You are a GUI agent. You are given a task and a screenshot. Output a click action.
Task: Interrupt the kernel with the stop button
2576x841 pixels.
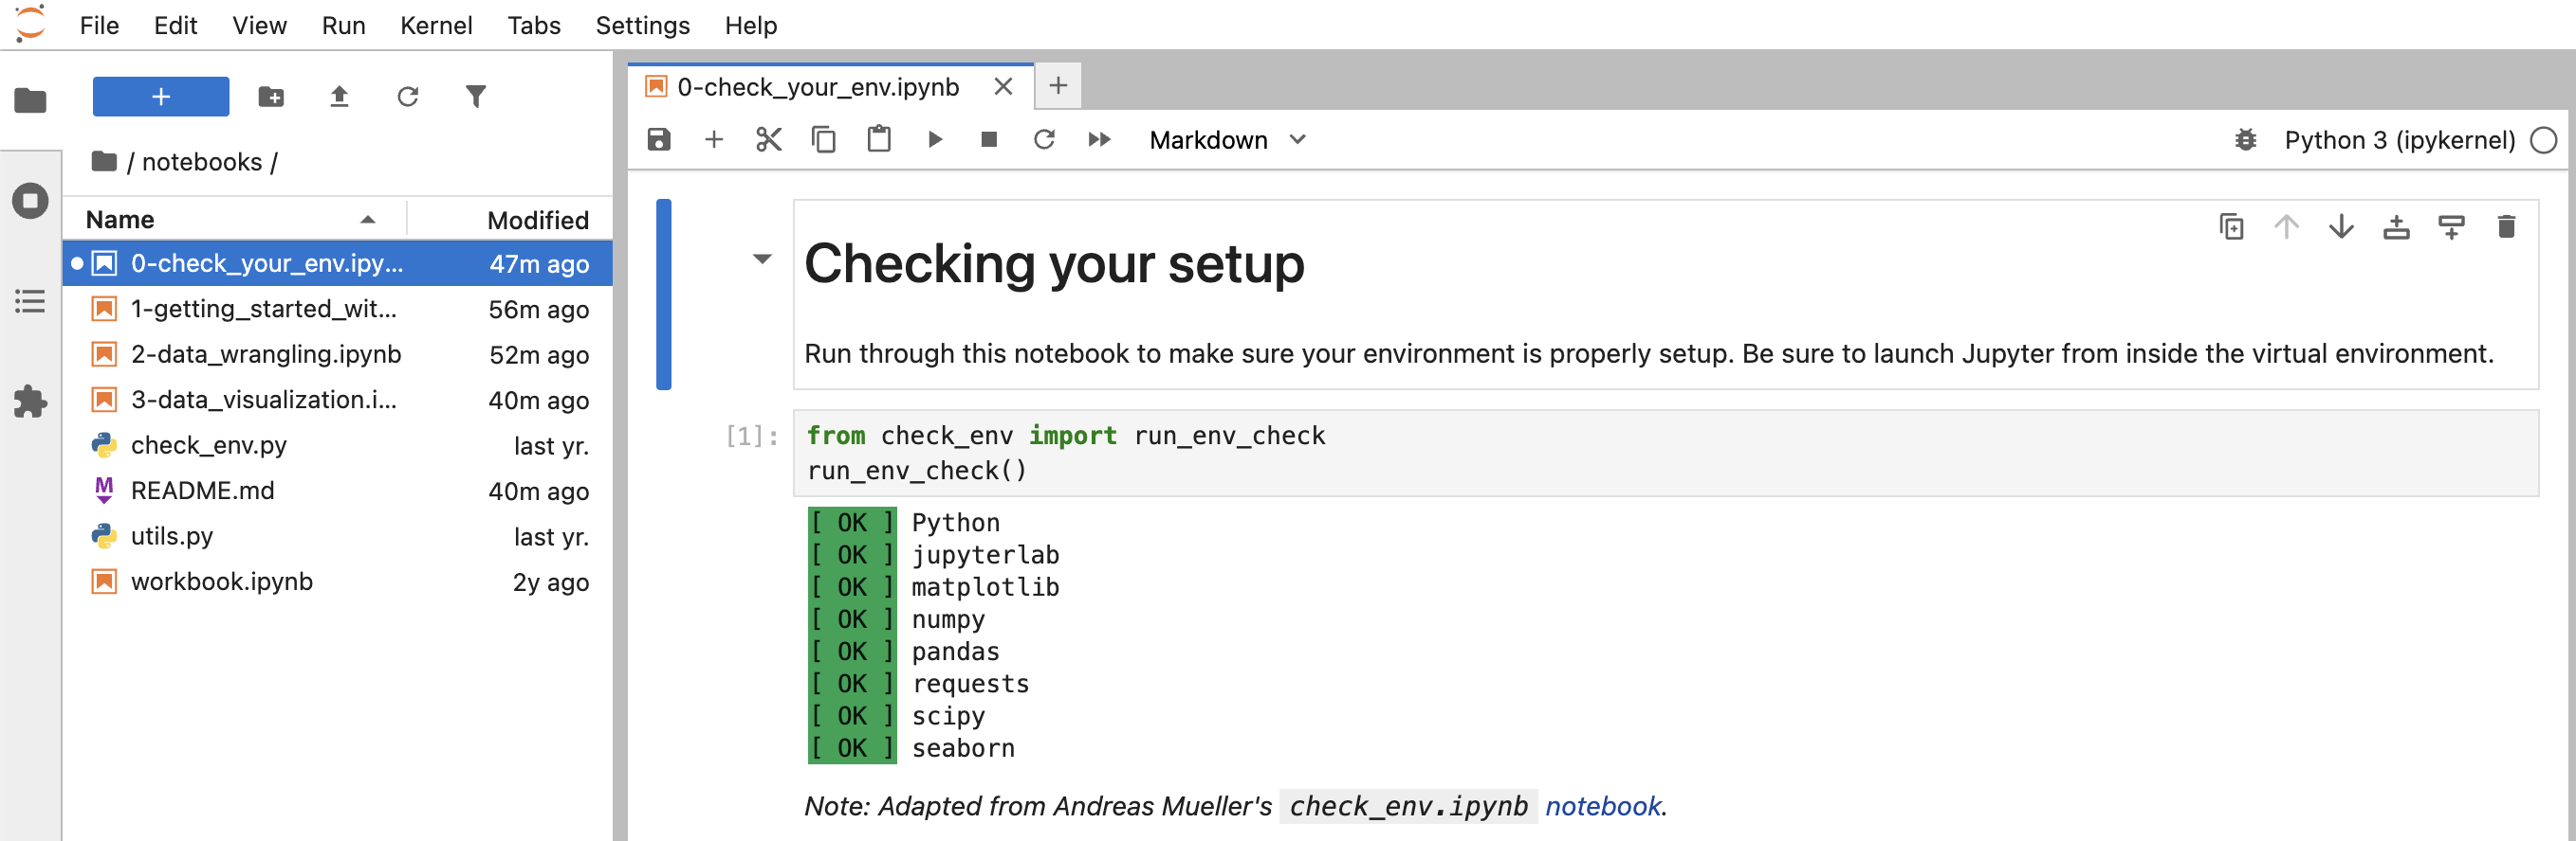tap(989, 140)
